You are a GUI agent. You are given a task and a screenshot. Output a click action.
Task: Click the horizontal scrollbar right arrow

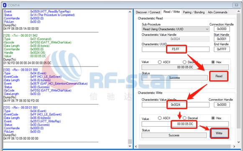[234, 146]
